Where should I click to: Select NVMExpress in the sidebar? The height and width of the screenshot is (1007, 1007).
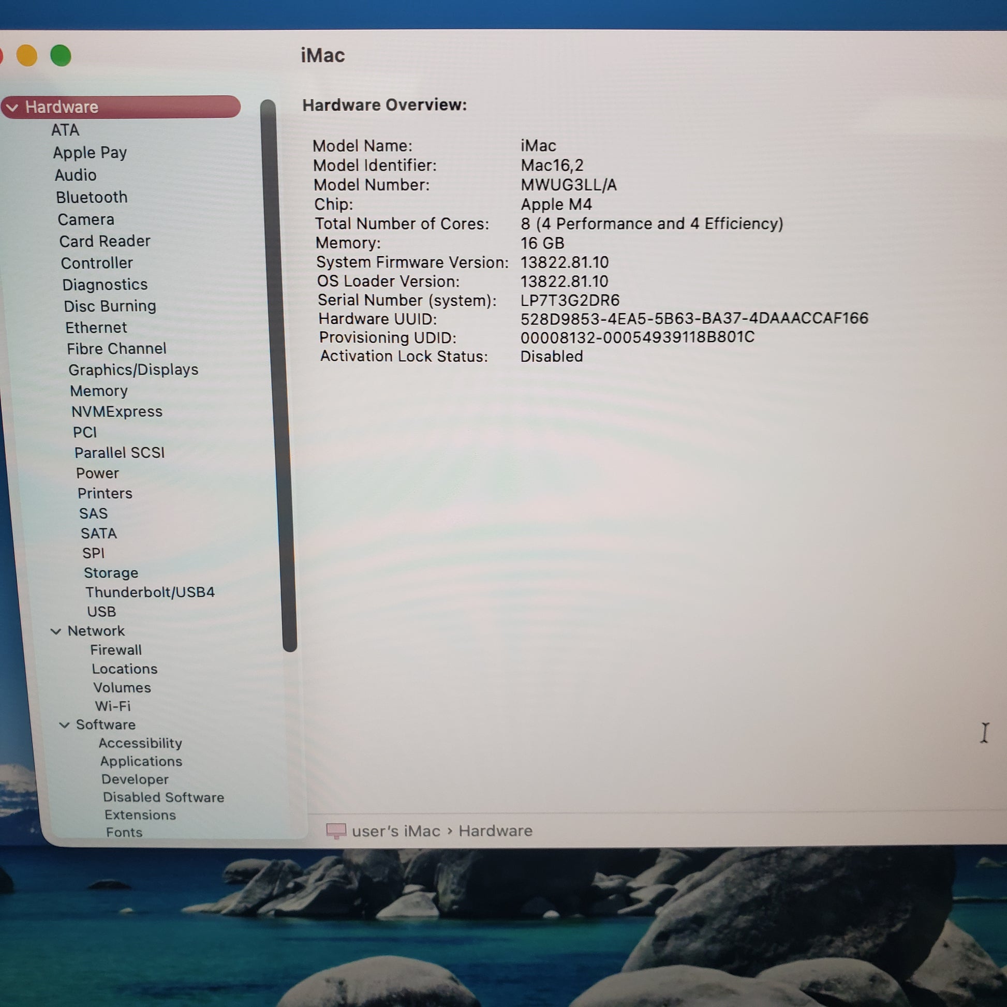coord(117,412)
